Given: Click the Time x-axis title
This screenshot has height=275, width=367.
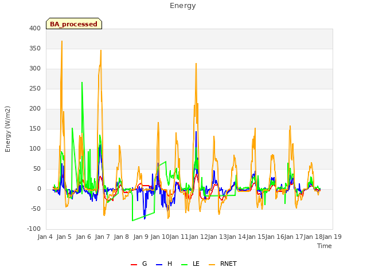Looking at the screenshot, I should [325, 246].
